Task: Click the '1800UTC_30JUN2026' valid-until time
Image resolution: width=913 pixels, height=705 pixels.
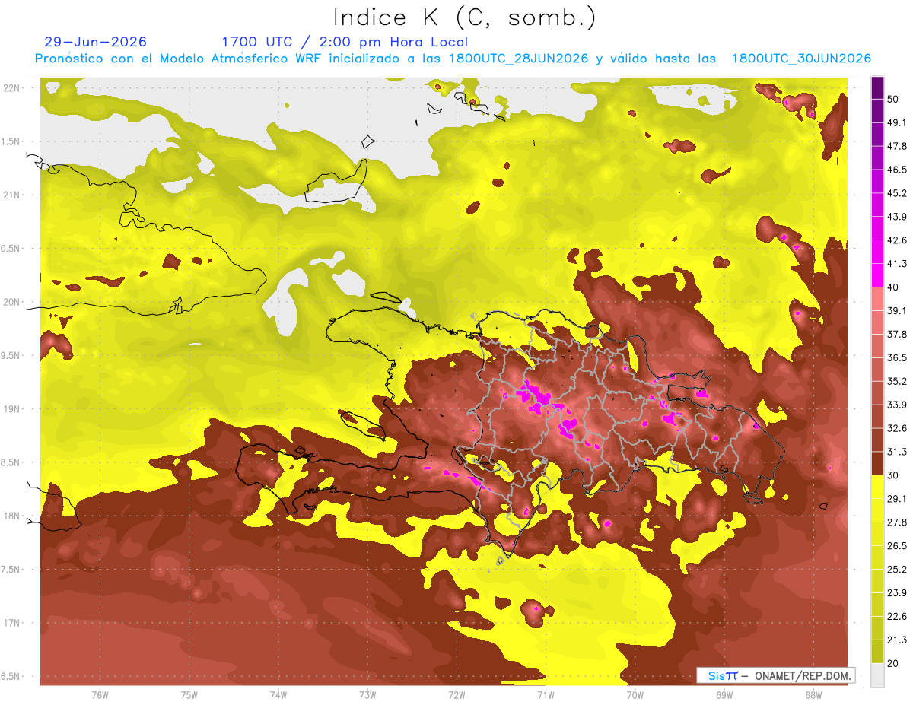Action: tap(801, 59)
